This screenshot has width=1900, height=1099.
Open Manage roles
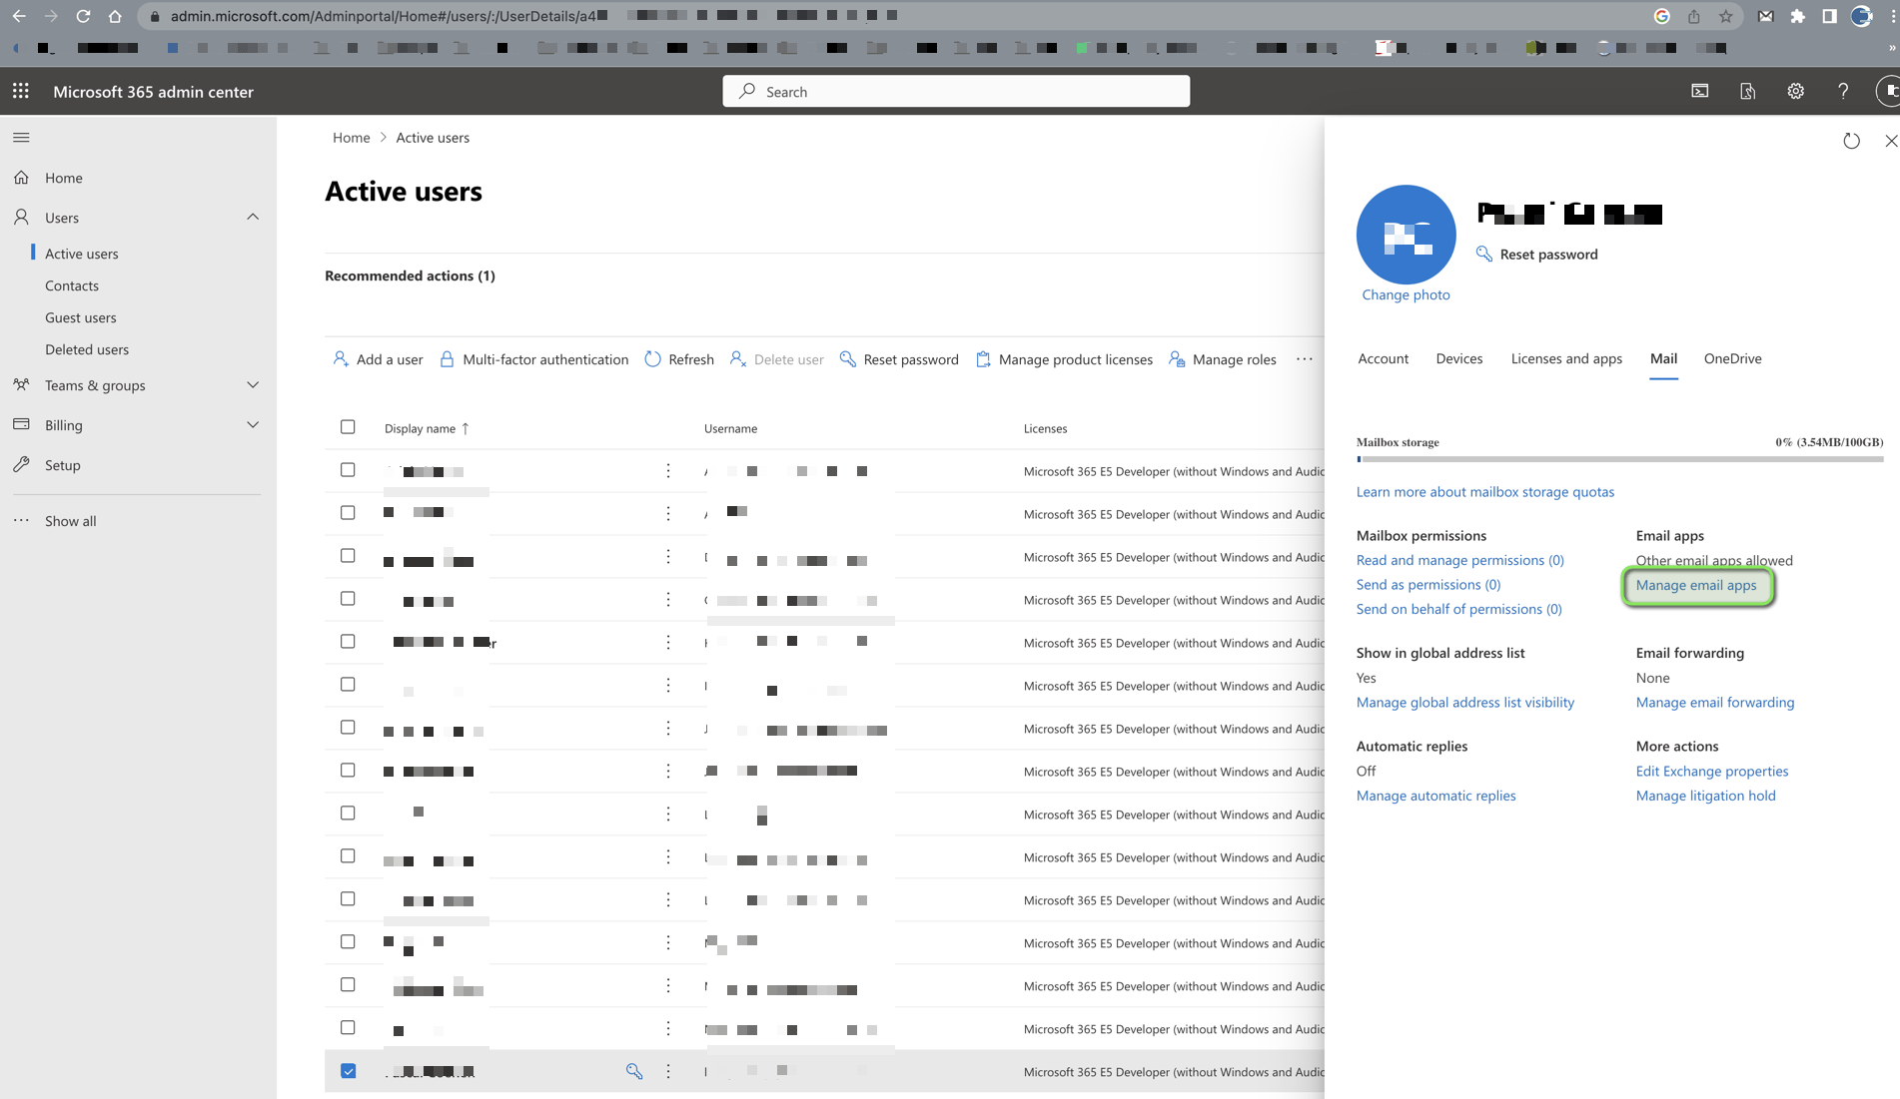tap(1223, 359)
